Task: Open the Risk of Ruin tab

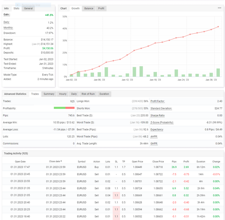Action: click(88, 94)
